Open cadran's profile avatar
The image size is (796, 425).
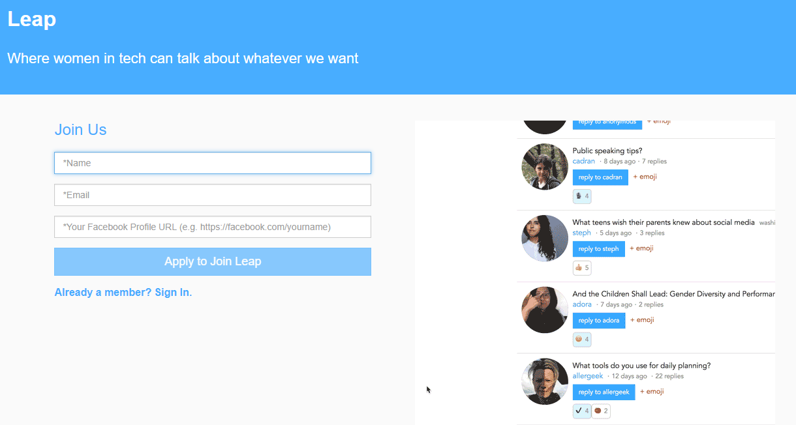545,167
